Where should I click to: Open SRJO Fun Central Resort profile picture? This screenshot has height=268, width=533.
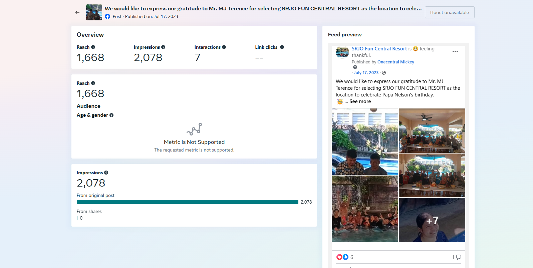[342, 52]
